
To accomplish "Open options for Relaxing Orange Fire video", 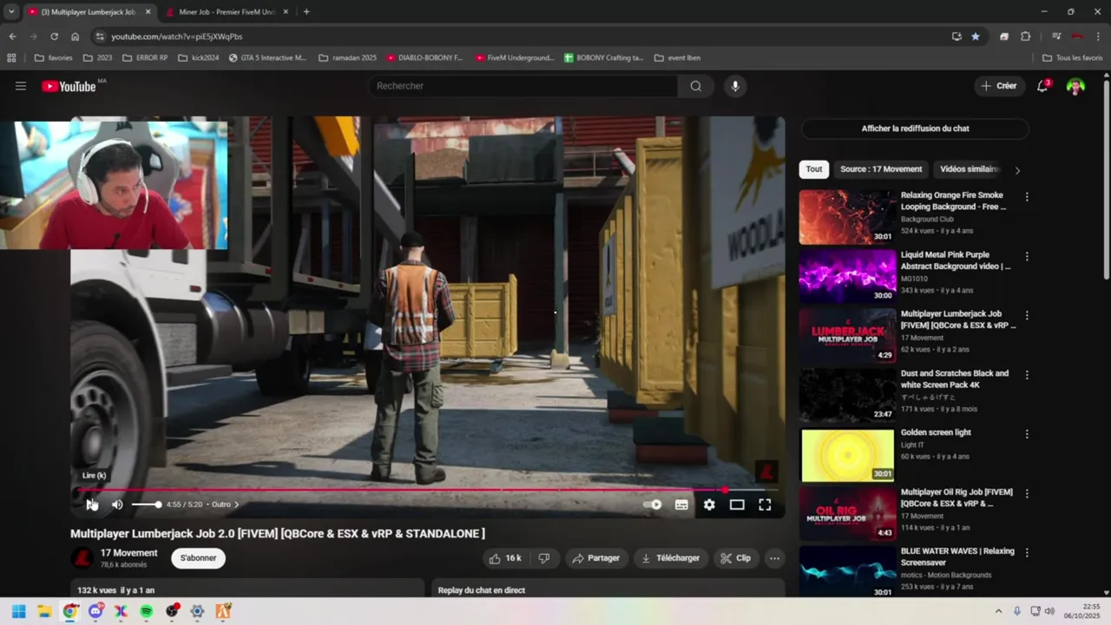I will click(1027, 197).
